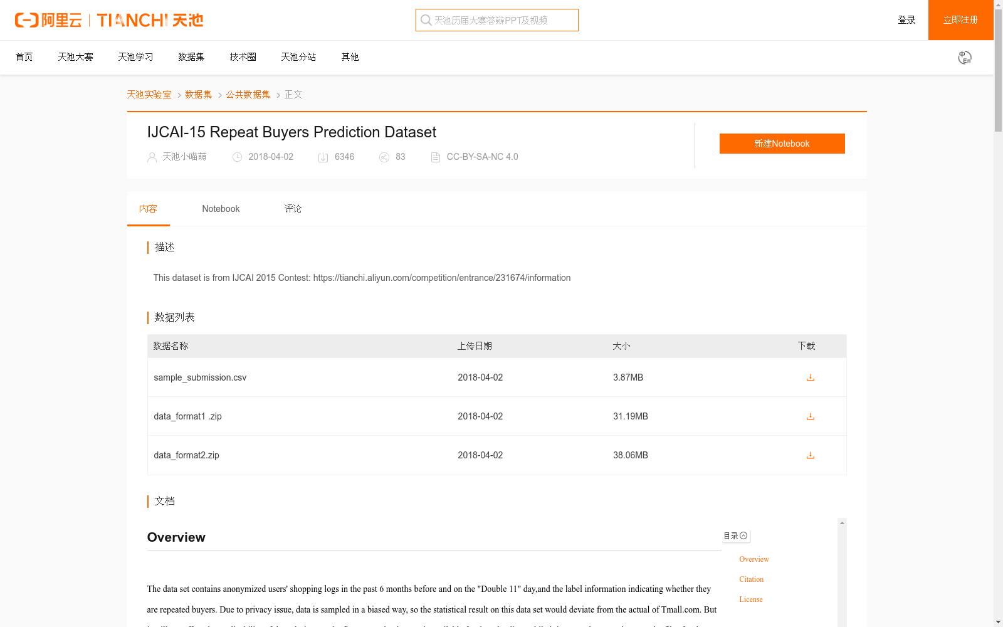
Task: Click the 数据名称 column header
Action: coord(171,346)
